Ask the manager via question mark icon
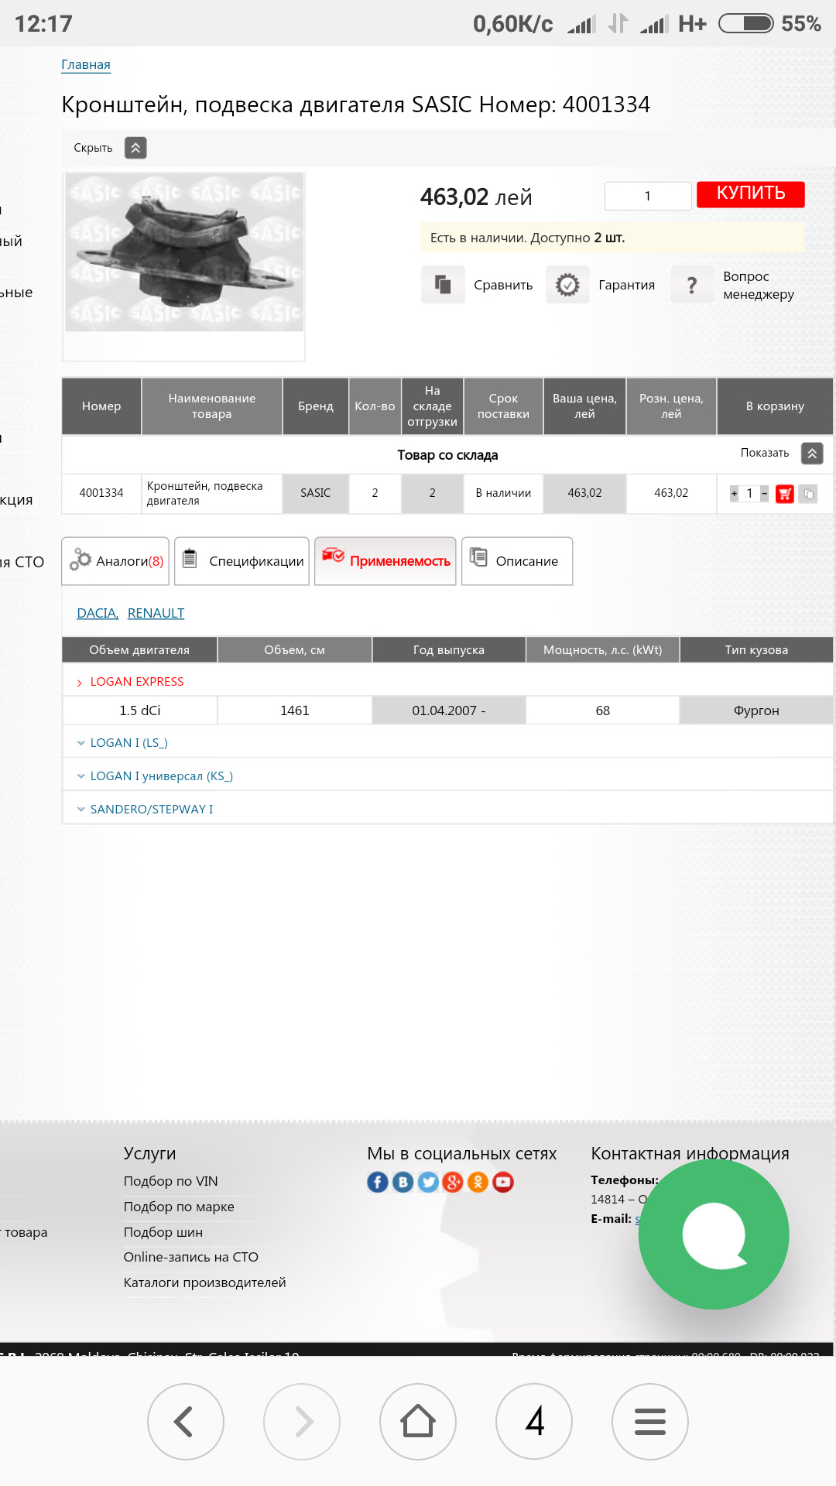The height and width of the screenshot is (1486, 836). coord(692,285)
